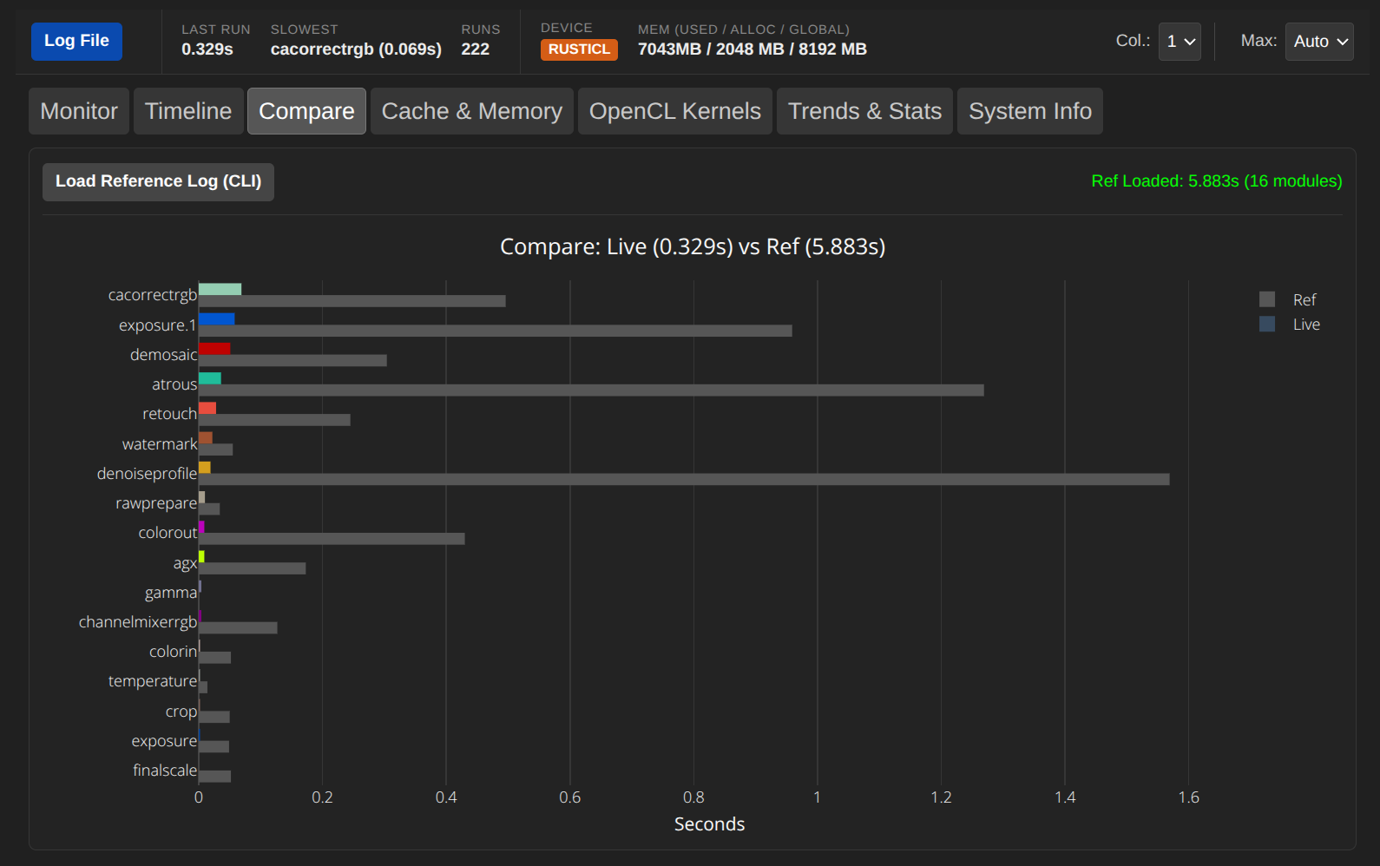1380x866 pixels.
Task: Select the Compare tab
Action: click(x=306, y=111)
